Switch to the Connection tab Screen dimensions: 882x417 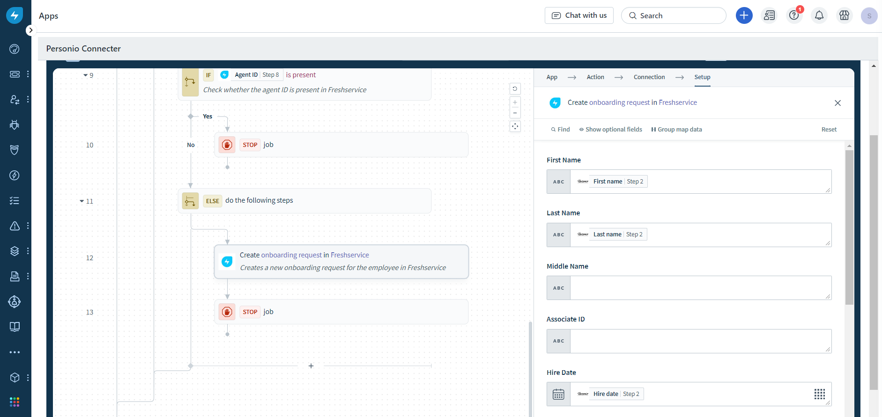pos(649,77)
